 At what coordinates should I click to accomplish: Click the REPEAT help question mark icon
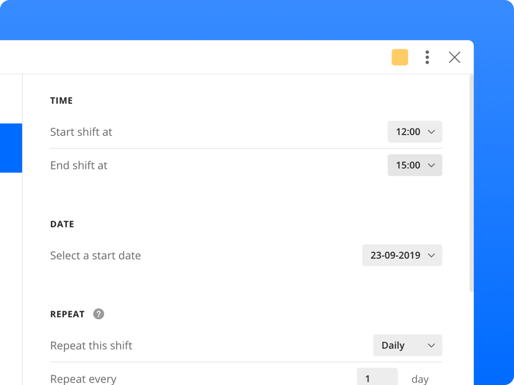[98, 314]
